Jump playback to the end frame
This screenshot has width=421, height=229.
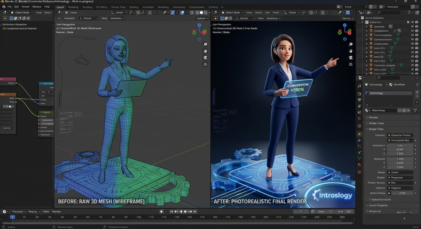195,211
